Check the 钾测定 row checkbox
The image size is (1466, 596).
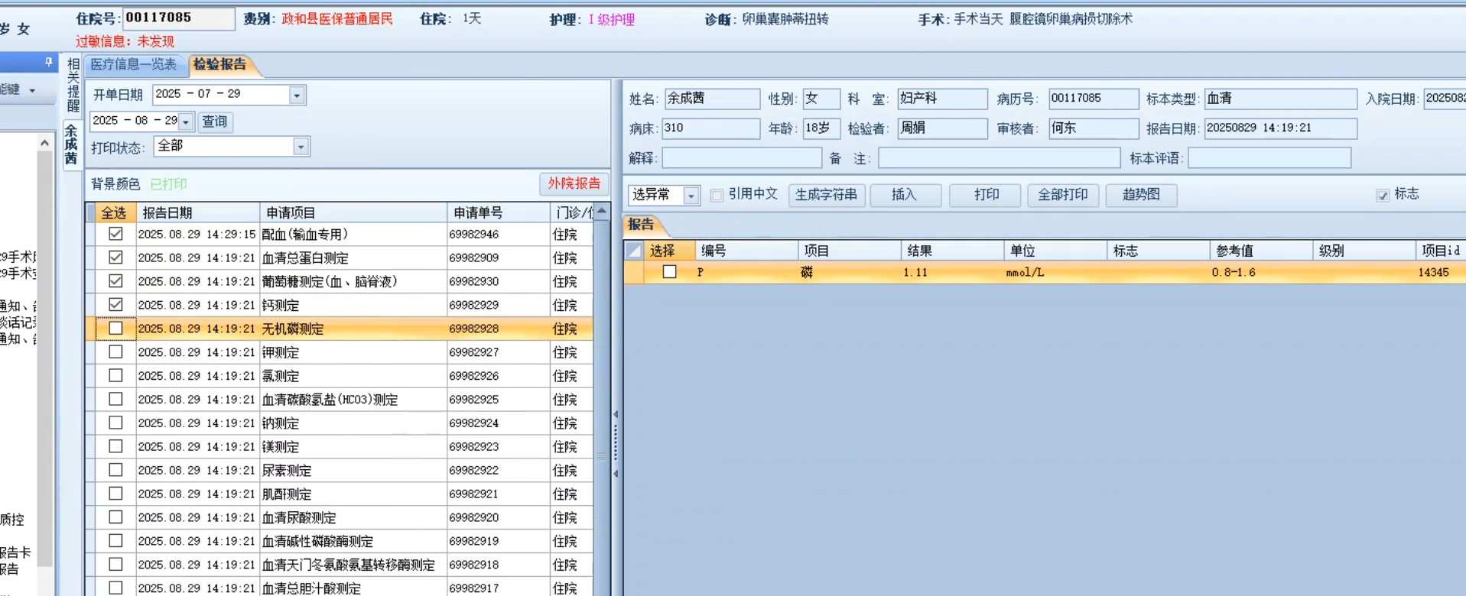(115, 352)
